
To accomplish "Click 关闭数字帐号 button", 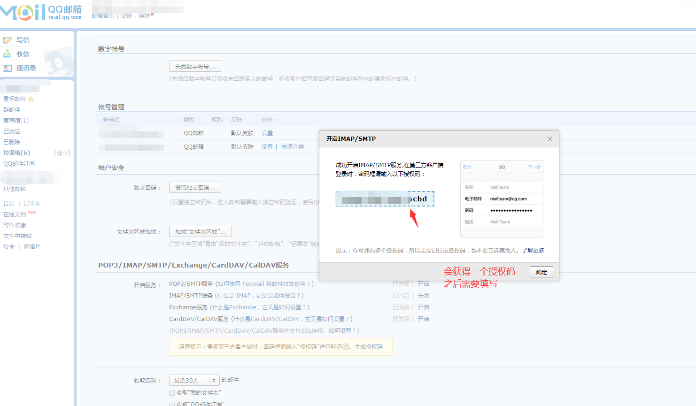I will coord(195,67).
